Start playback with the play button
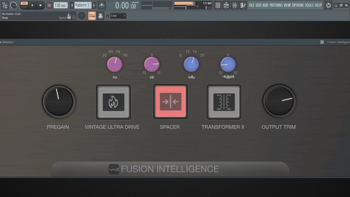350x197 pixels. pyautogui.click(x=32, y=5)
